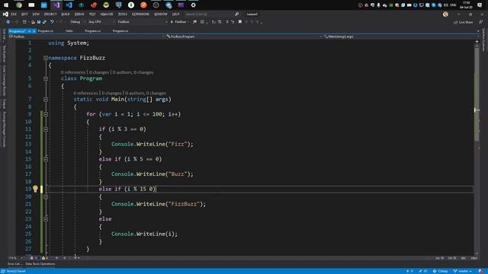Save the current file with the Save icon
The image size is (488, 274).
click(39, 22)
